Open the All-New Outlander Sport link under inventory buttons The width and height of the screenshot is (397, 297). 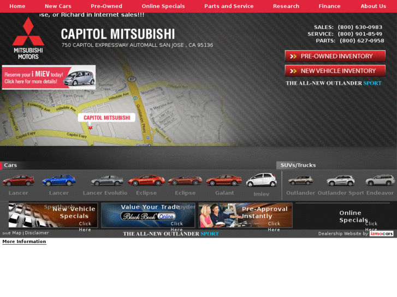click(x=334, y=83)
